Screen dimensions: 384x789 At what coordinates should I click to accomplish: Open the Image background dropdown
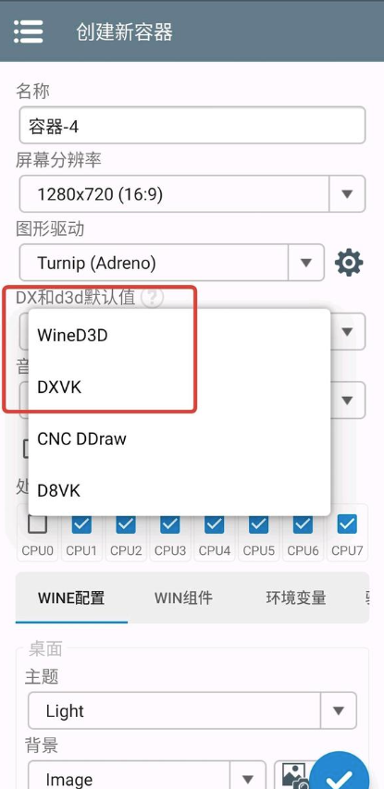pos(146,775)
